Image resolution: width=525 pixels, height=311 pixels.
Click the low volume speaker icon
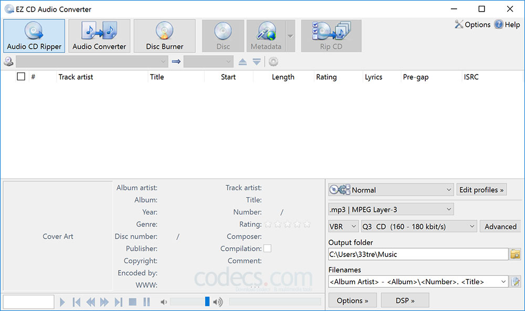coord(164,302)
